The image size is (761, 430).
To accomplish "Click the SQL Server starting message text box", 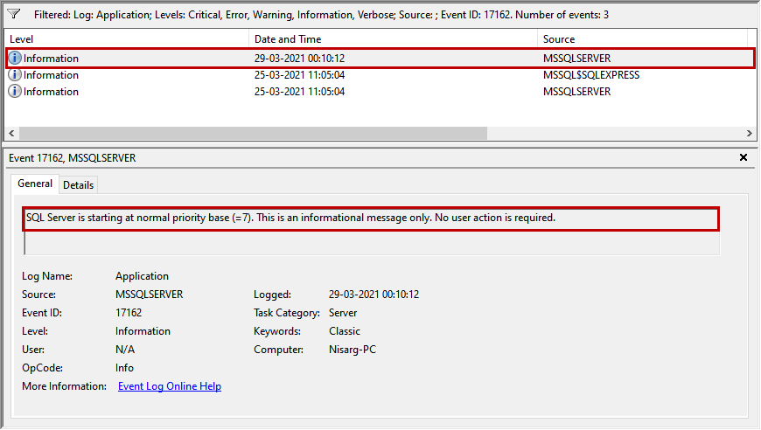I will pyautogui.click(x=372, y=218).
